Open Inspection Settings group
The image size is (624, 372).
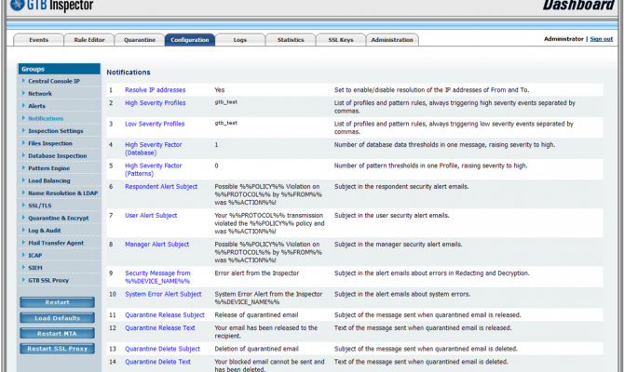56,131
